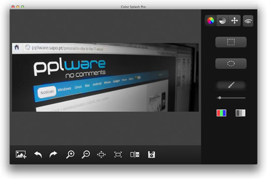The image size is (267, 179).
Task: Center the image with the move-canvas icon
Action: tap(101, 154)
